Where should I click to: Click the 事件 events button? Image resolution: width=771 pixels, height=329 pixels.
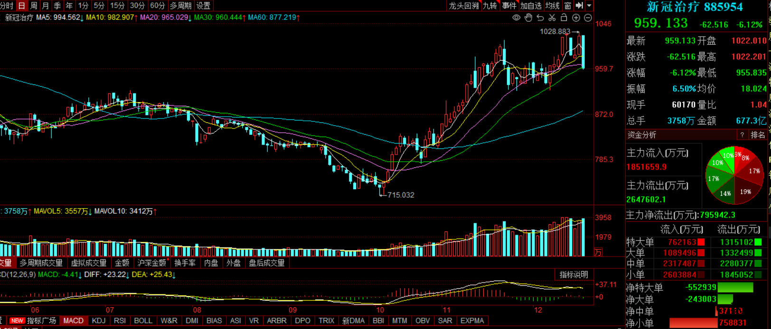(509, 6)
